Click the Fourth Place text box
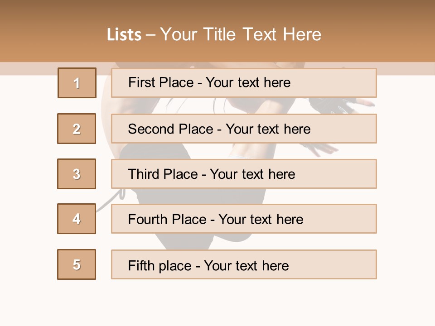Image resolution: width=435 pixels, height=326 pixels. (x=244, y=219)
